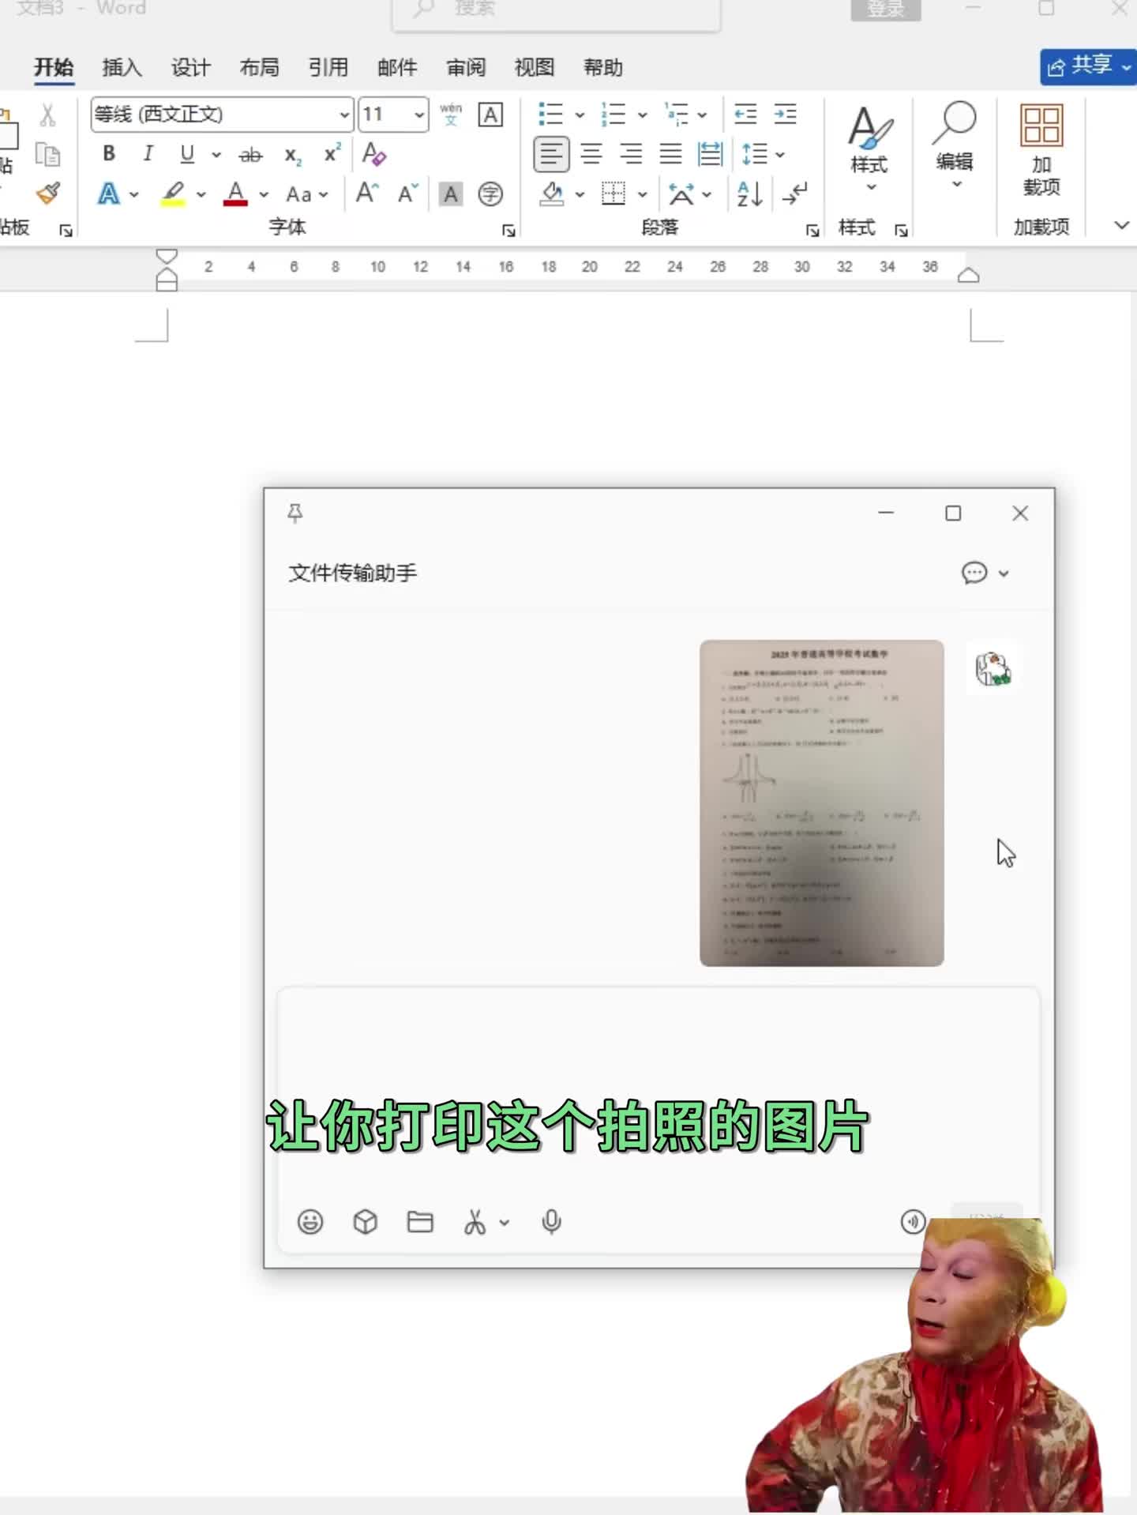Viewport: 1137px width, 1515px height.
Task: Justify the paragraph text
Action: coord(671,154)
